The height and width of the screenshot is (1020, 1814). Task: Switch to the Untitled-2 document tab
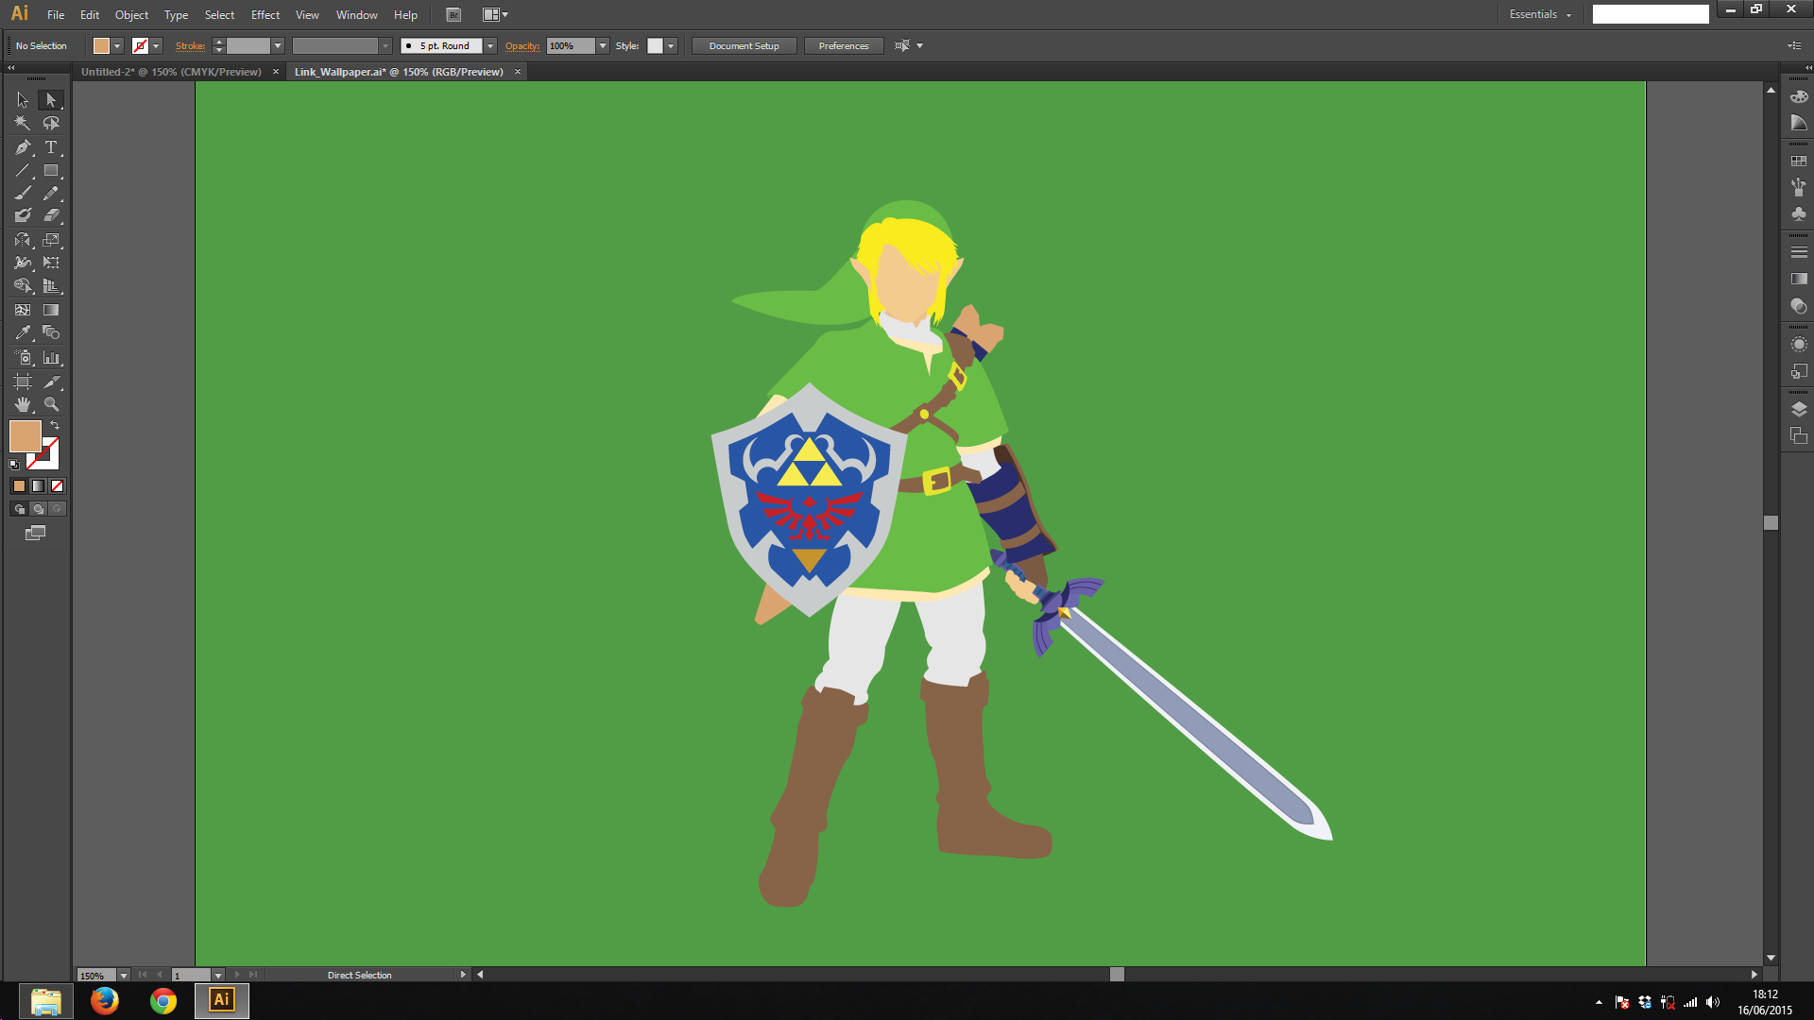click(x=171, y=72)
